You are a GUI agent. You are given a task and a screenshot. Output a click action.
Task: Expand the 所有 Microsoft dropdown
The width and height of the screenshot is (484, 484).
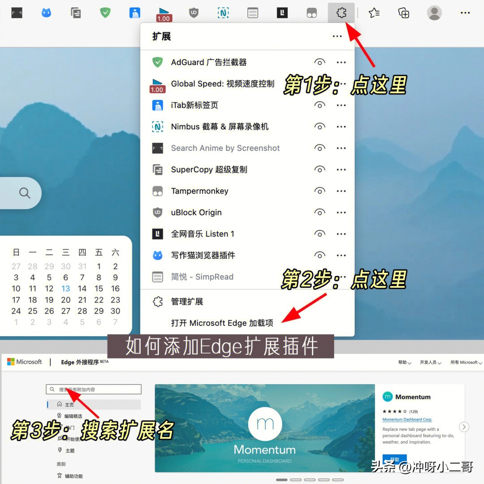tap(465, 362)
